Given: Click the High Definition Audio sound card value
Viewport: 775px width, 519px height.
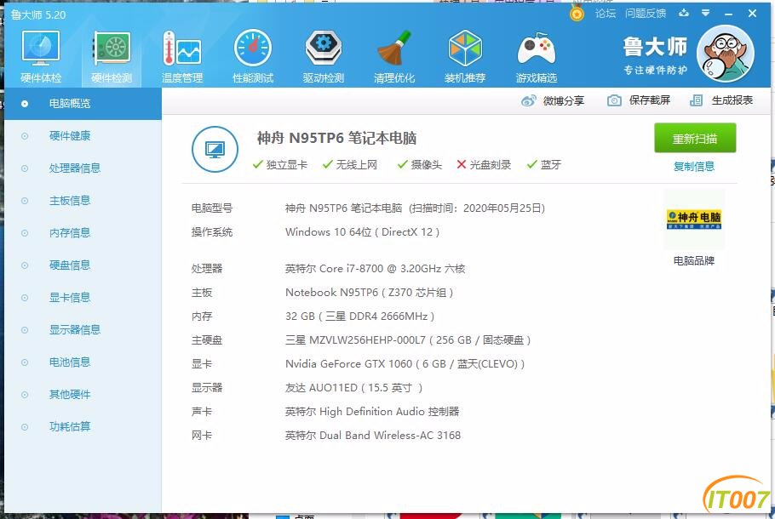Looking at the screenshot, I should pos(372,411).
